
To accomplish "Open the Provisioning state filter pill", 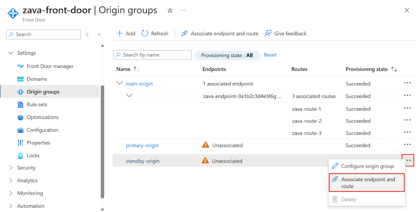I will [227, 55].
